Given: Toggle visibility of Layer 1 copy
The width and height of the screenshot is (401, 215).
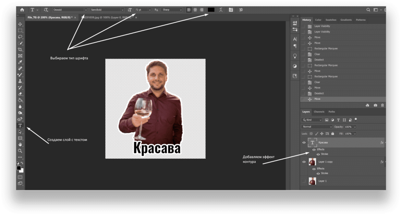Looking at the screenshot, I should coord(304,161).
